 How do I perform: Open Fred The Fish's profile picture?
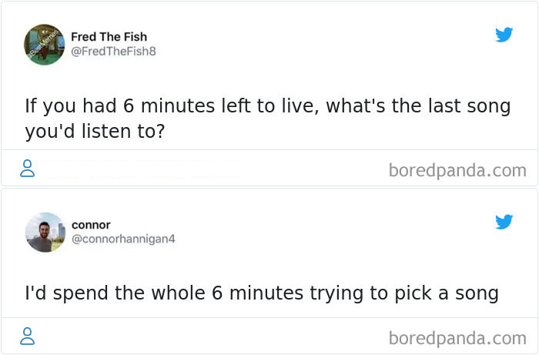point(45,45)
